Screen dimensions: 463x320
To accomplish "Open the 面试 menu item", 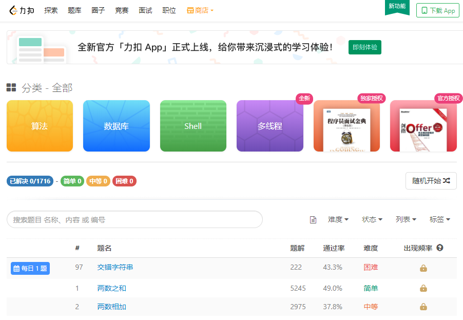I will coord(145,10).
